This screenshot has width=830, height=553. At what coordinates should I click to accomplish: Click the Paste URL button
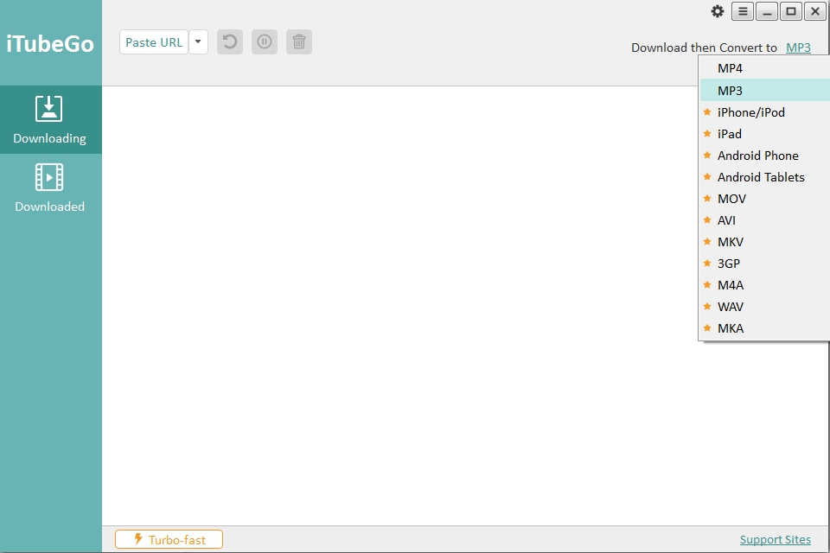pyautogui.click(x=154, y=41)
